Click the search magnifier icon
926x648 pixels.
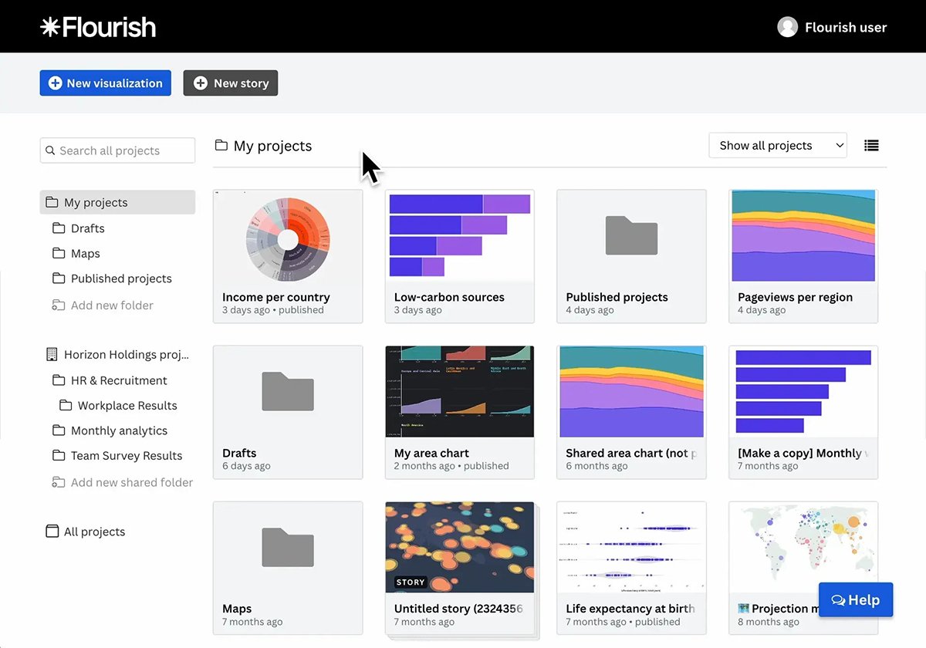click(51, 151)
